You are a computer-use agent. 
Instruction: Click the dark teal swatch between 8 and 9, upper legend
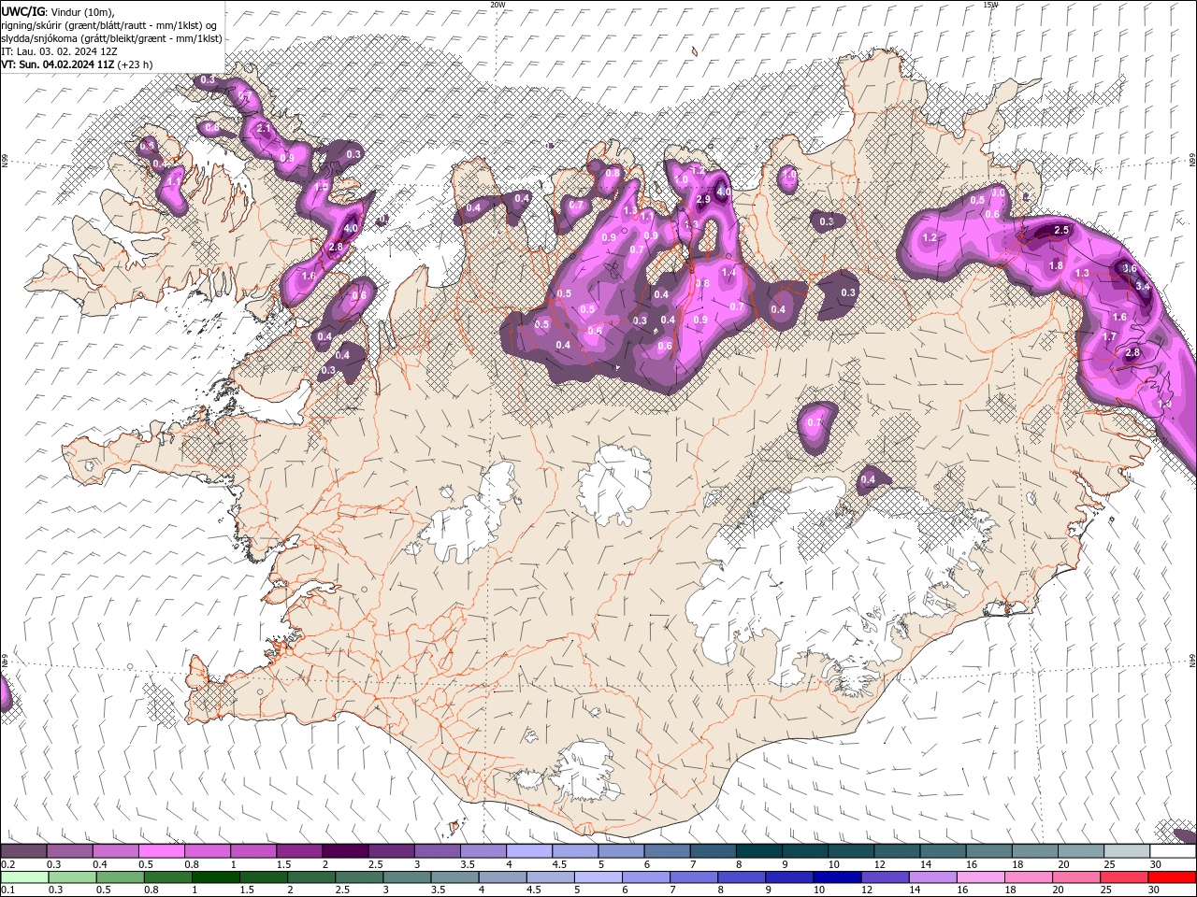(758, 851)
